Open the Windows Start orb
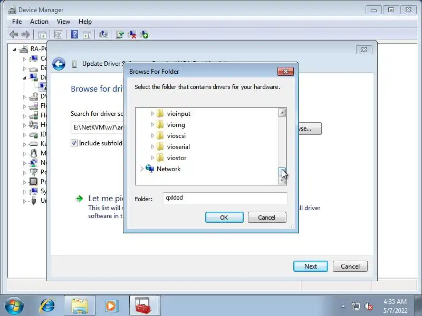This screenshot has height=316, width=422. [14, 305]
